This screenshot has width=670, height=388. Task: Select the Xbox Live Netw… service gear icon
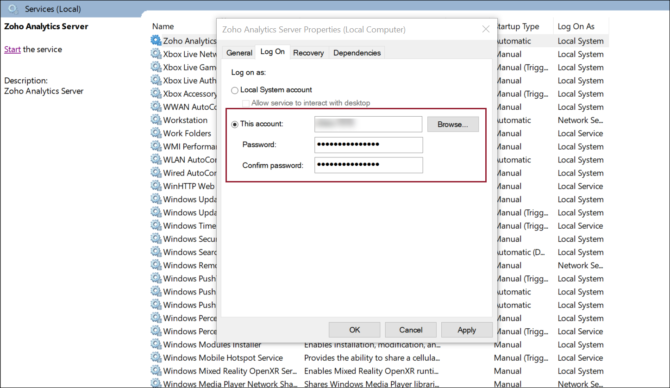tap(156, 54)
